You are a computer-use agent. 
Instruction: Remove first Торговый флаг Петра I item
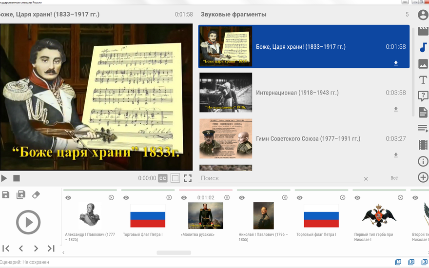pyautogui.click(x=169, y=197)
